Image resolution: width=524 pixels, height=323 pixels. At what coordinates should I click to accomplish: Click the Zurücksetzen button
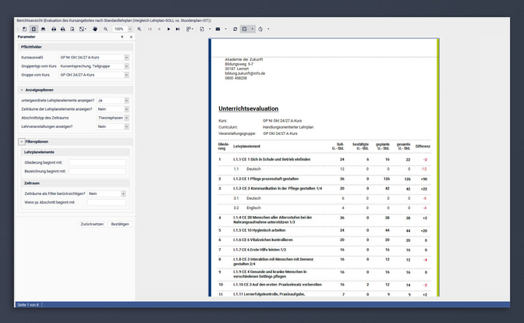click(x=92, y=223)
